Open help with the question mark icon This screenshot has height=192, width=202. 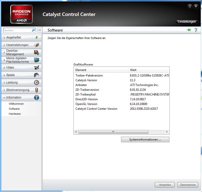(x=196, y=30)
